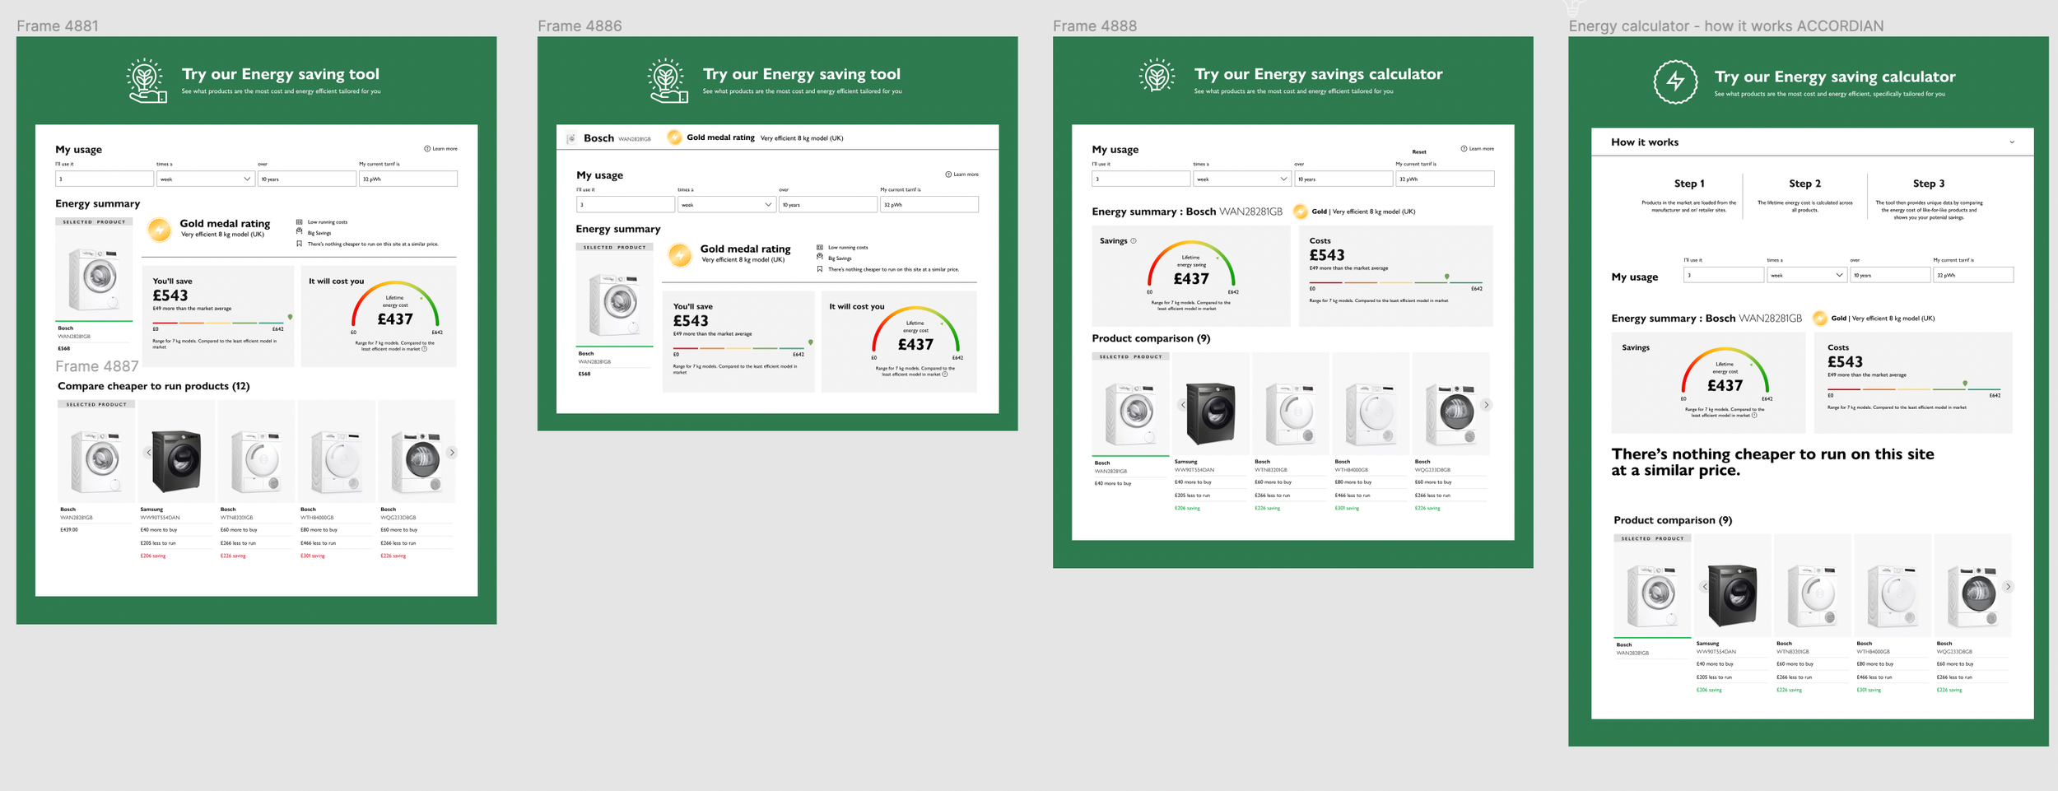The height and width of the screenshot is (791, 2058).
Task: Click Big Savings icon in Frame 4886
Action: (819, 258)
